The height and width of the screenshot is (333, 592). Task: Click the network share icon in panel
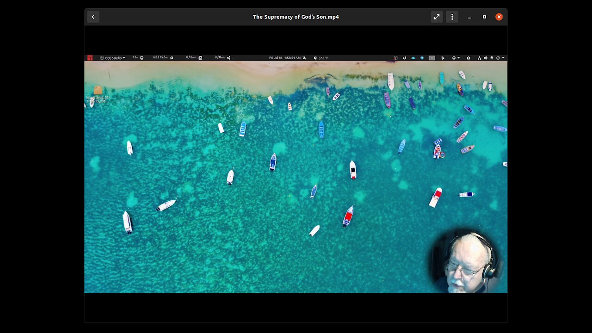point(228,58)
